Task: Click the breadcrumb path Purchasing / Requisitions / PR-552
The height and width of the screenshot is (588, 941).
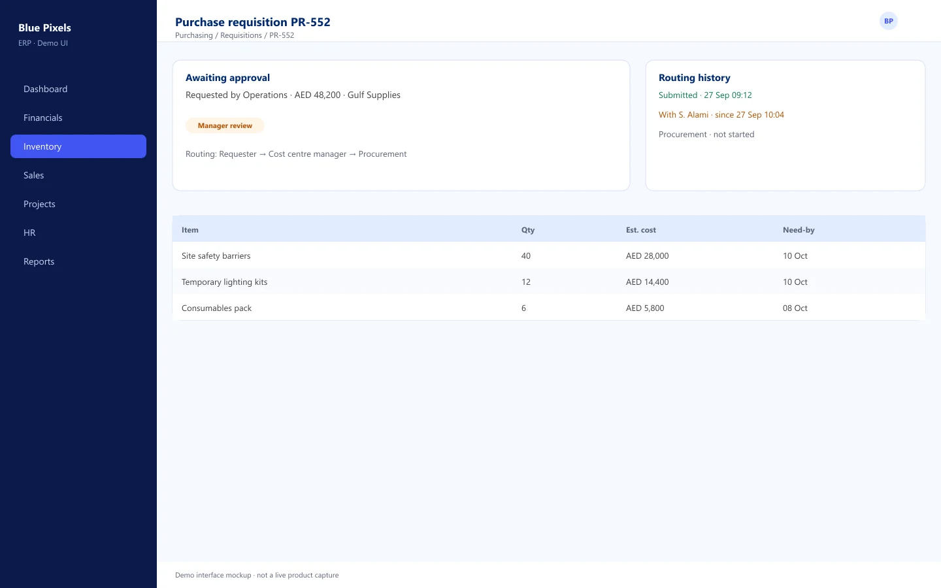Action: [235, 35]
